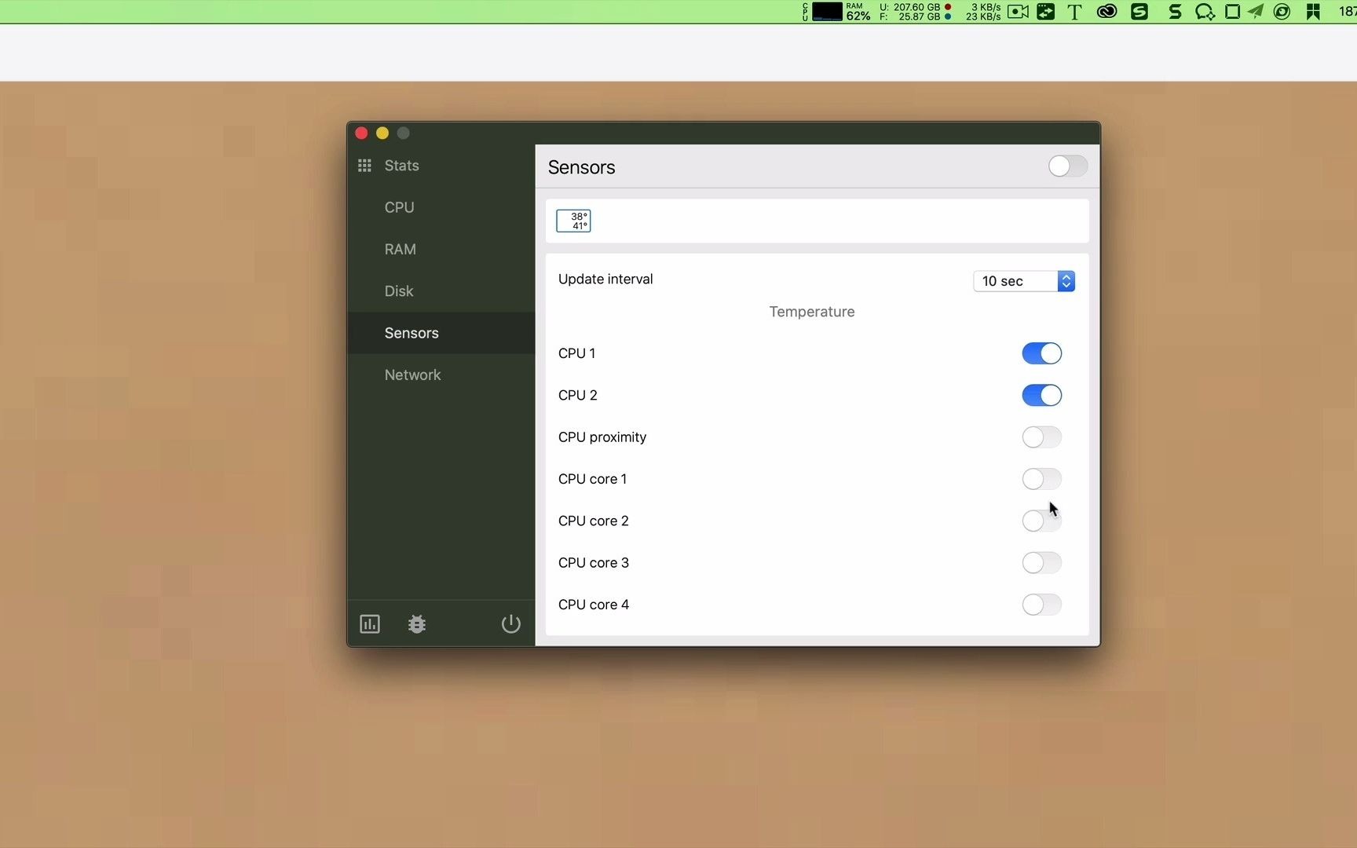Viewport: 1357px width, 848px height.
Task: Turn off the master Sensors toggle
Action: (x=1066, y=166)
